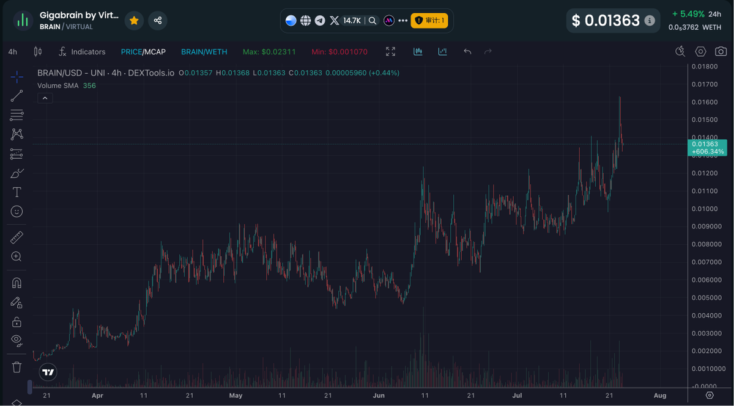Open the X Twitter profile icon
This screenshot has height=406, width=734.
click(335, 21)
